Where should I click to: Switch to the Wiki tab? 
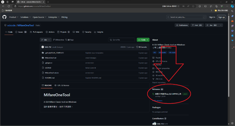(x=76, y=32)
